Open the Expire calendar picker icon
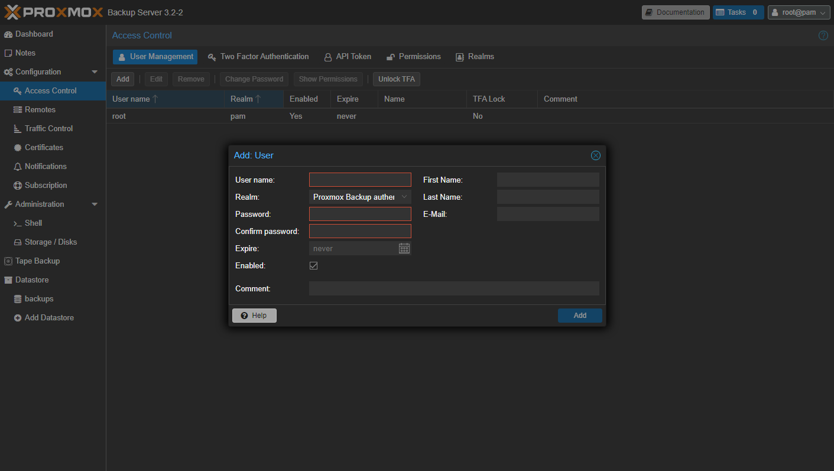Screen dimensions: 834x471 [x=404, y=248]
